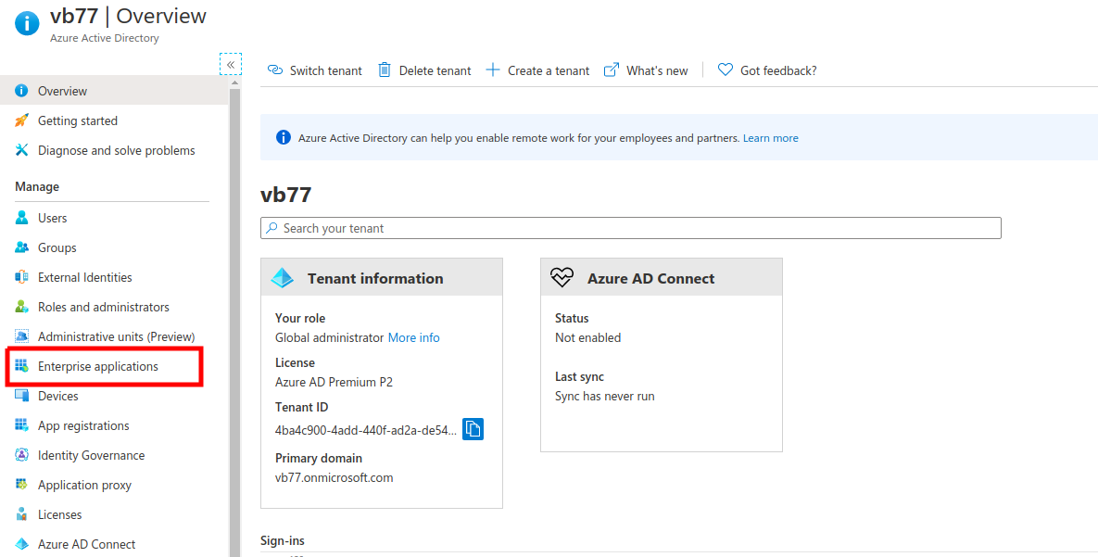Click the Administrative units icon

tap(21, 336)
